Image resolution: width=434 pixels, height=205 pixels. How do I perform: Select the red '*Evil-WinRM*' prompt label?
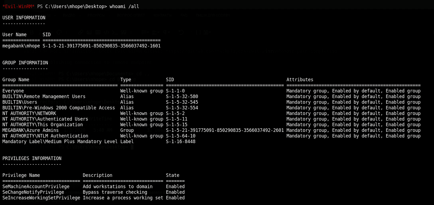tap(18, 6)
